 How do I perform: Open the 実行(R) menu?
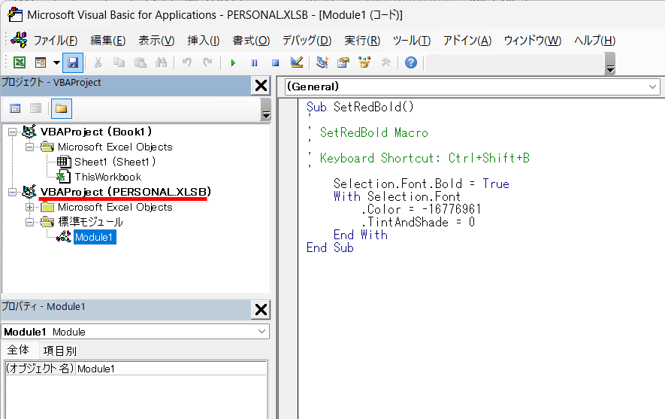click(361, 41)
